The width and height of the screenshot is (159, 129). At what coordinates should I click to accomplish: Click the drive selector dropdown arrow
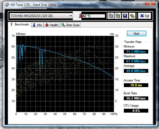71,16
